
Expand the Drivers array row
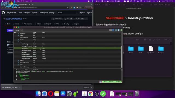point(18,40)
